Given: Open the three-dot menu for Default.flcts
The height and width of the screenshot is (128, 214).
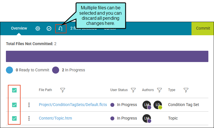Looking at the screenshot, I should [29, 105].
